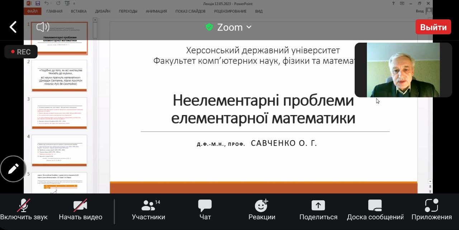Click the account avatar next to Вход
Viewport: 459px width, 230px height.
coord(429,11)
